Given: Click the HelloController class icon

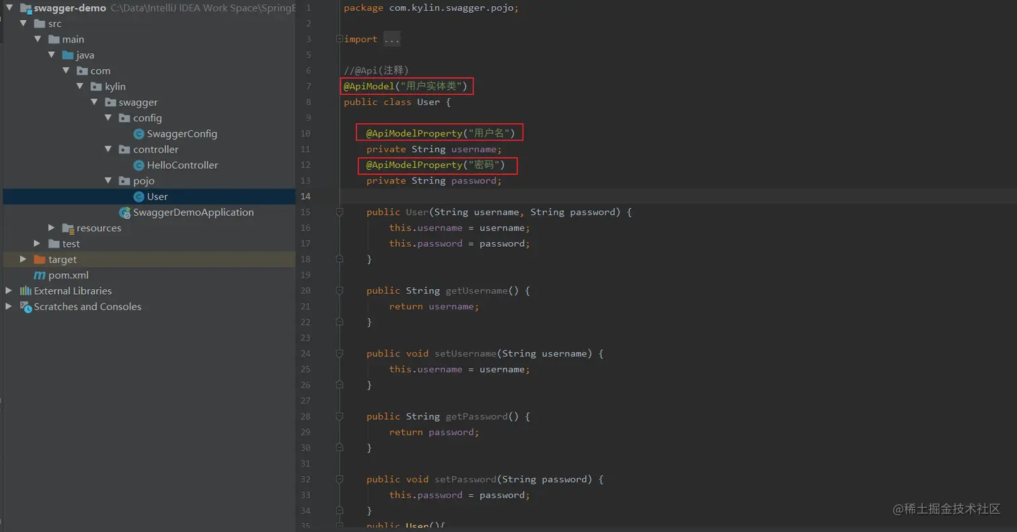Looking at the screenshot, I should point(139,165).
